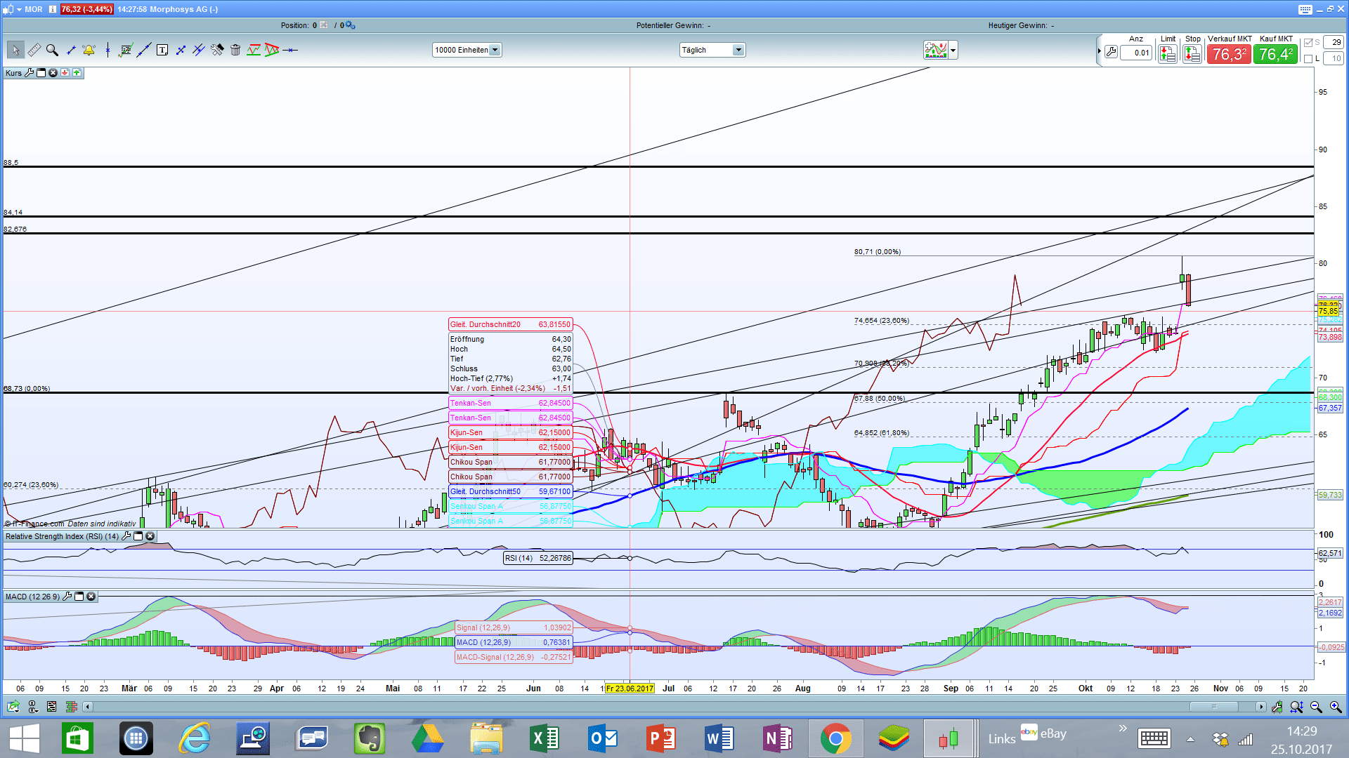
Task: Open Excel from the taskbar
Action: point(544,738)
